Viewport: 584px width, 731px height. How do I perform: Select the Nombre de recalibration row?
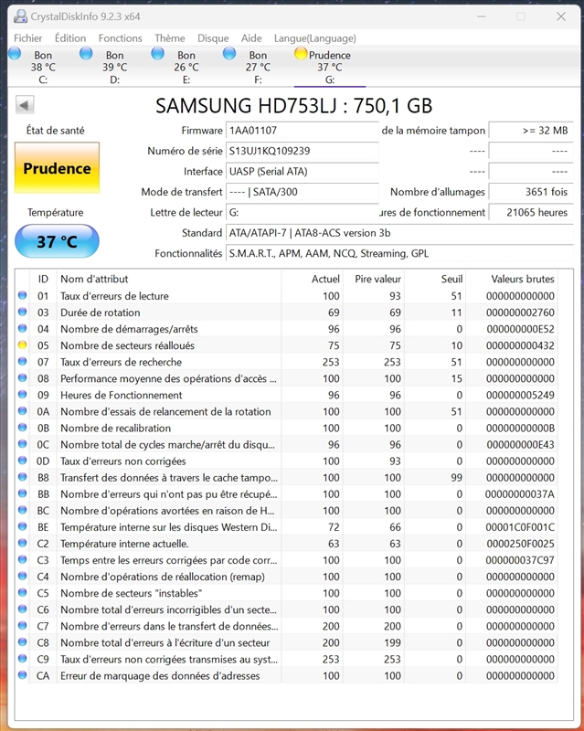tap(286, 428)
